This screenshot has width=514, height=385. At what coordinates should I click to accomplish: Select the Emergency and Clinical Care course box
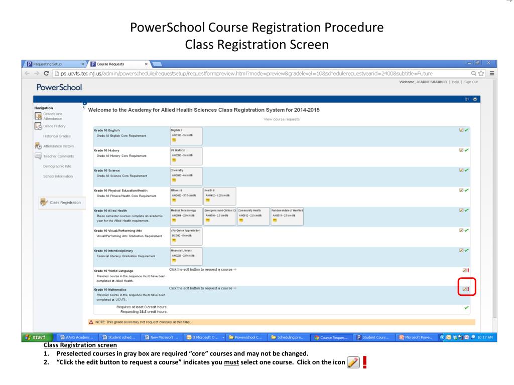pyautogui.click(x=220, y=216)
